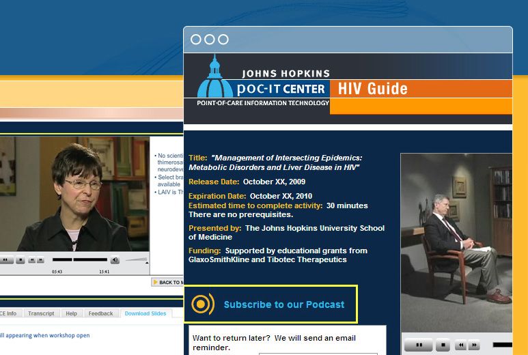Screen dimensions: 528x355
Task: Pause the video in the left player
Action: [x=6, y=260]
